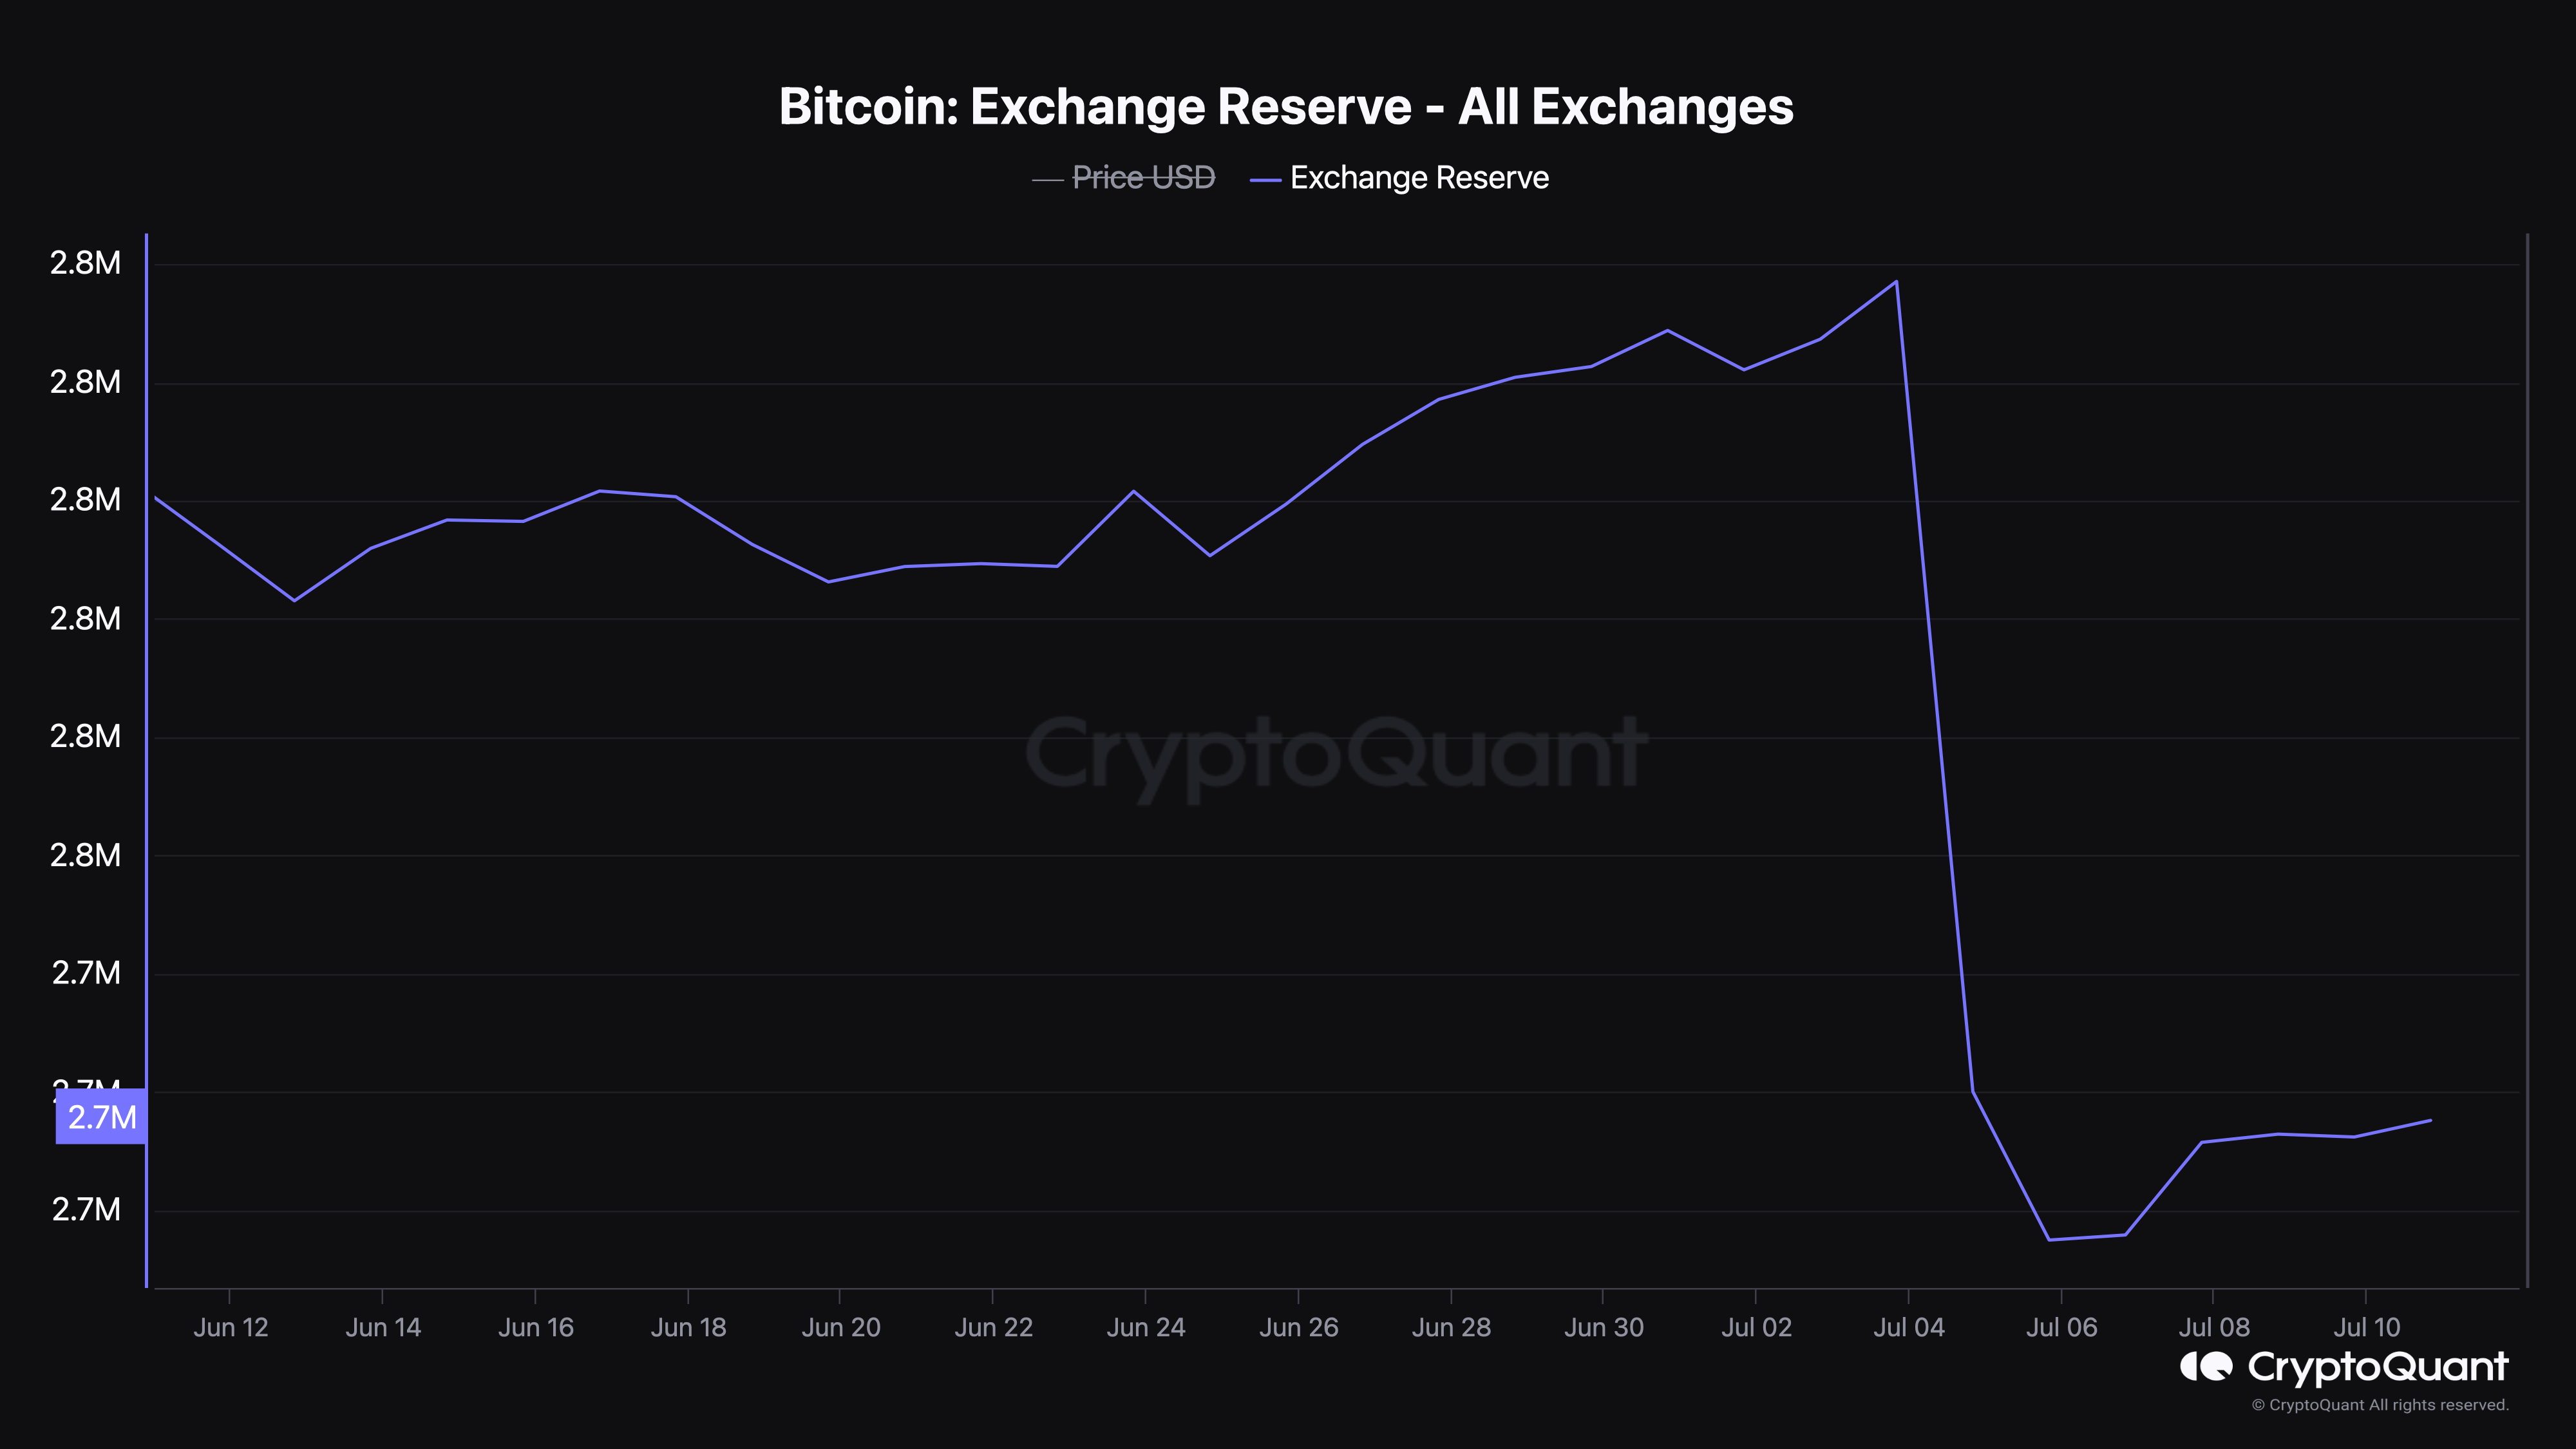2576x1449 pixels.
Task: Toggle the Exchange Reserve legend series
Action: [x=1418, y=178]
